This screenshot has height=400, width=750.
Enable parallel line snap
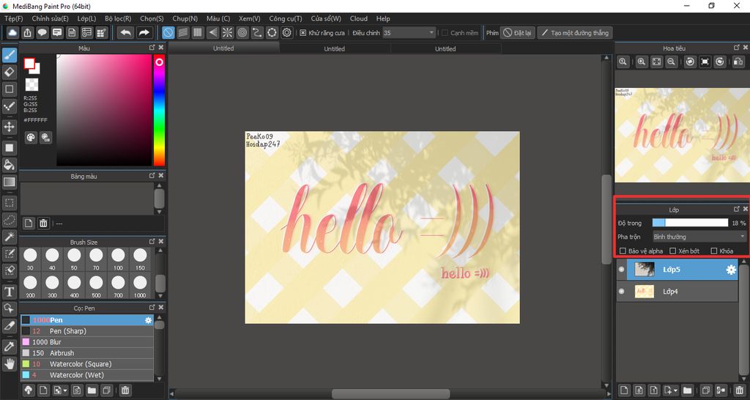(182, 32)
